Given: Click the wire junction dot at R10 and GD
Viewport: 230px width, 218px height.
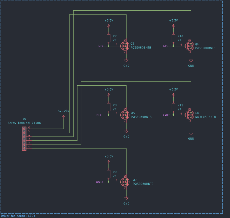Looking at the screenshot, I should [173, 46].
